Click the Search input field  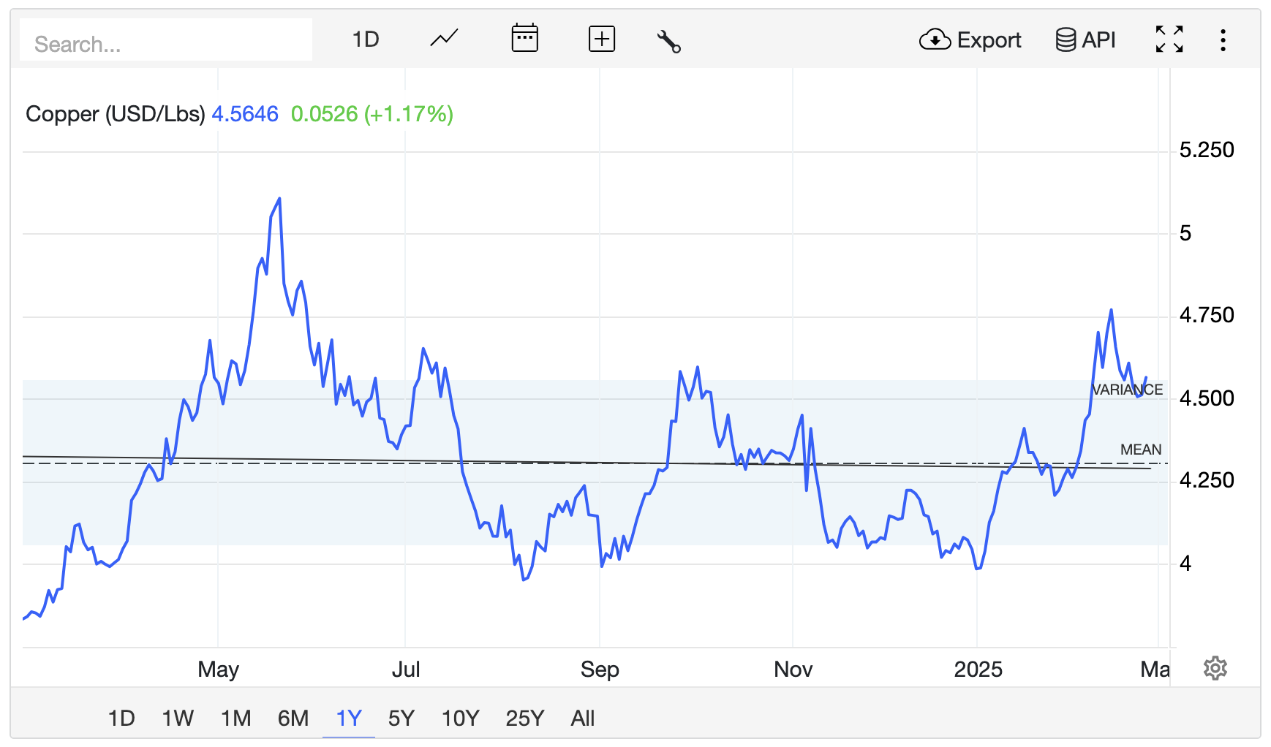[166, 41]
